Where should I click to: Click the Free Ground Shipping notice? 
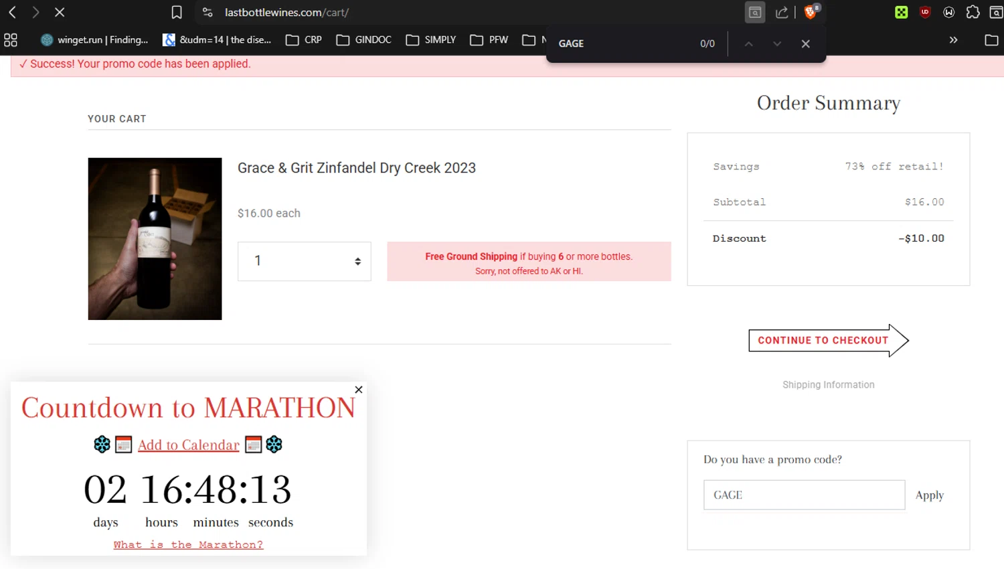(x=529, y=262)
